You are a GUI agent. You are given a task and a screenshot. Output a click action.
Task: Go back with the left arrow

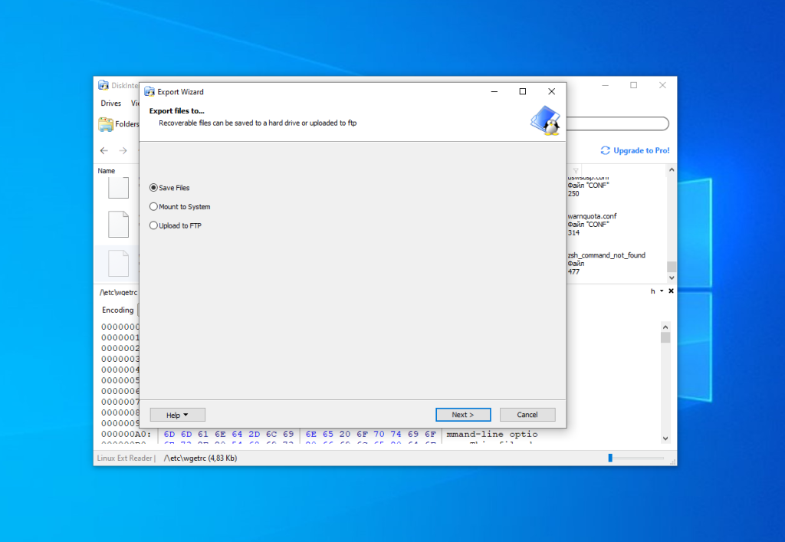point(104,151)
